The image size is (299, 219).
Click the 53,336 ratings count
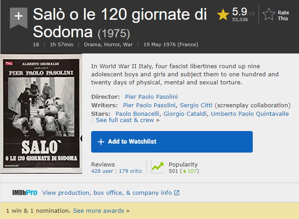[x=241, y=19]
